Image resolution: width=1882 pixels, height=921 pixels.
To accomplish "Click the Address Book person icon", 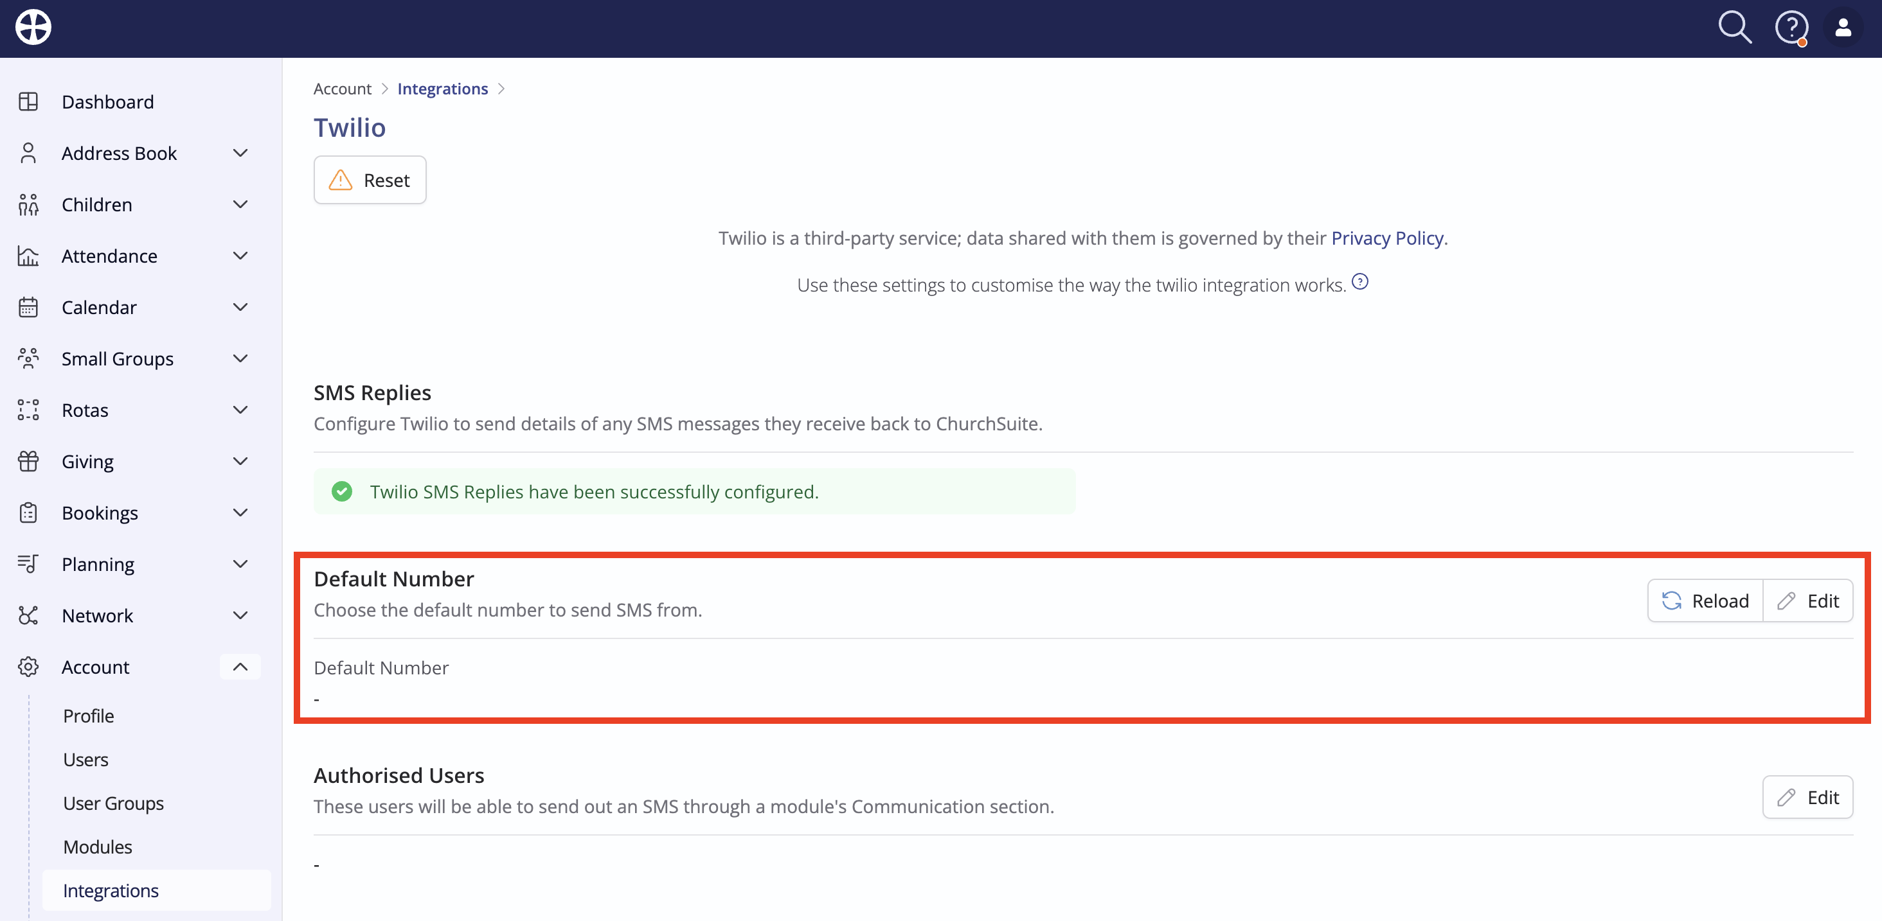I will [x=28, y=153].
